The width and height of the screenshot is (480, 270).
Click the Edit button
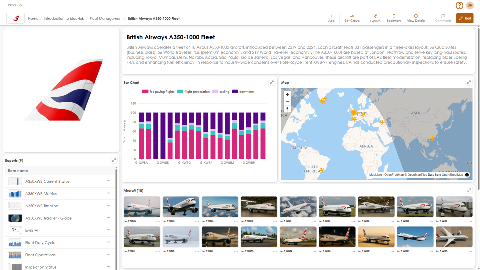coord(465,18)
